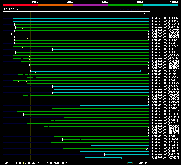
Task: Click the arrowhead ending the Q7XDY1 alignment
Action: pos(122,158)
